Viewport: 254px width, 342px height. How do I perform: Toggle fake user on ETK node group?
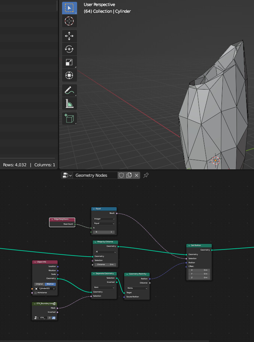point(53,318)
